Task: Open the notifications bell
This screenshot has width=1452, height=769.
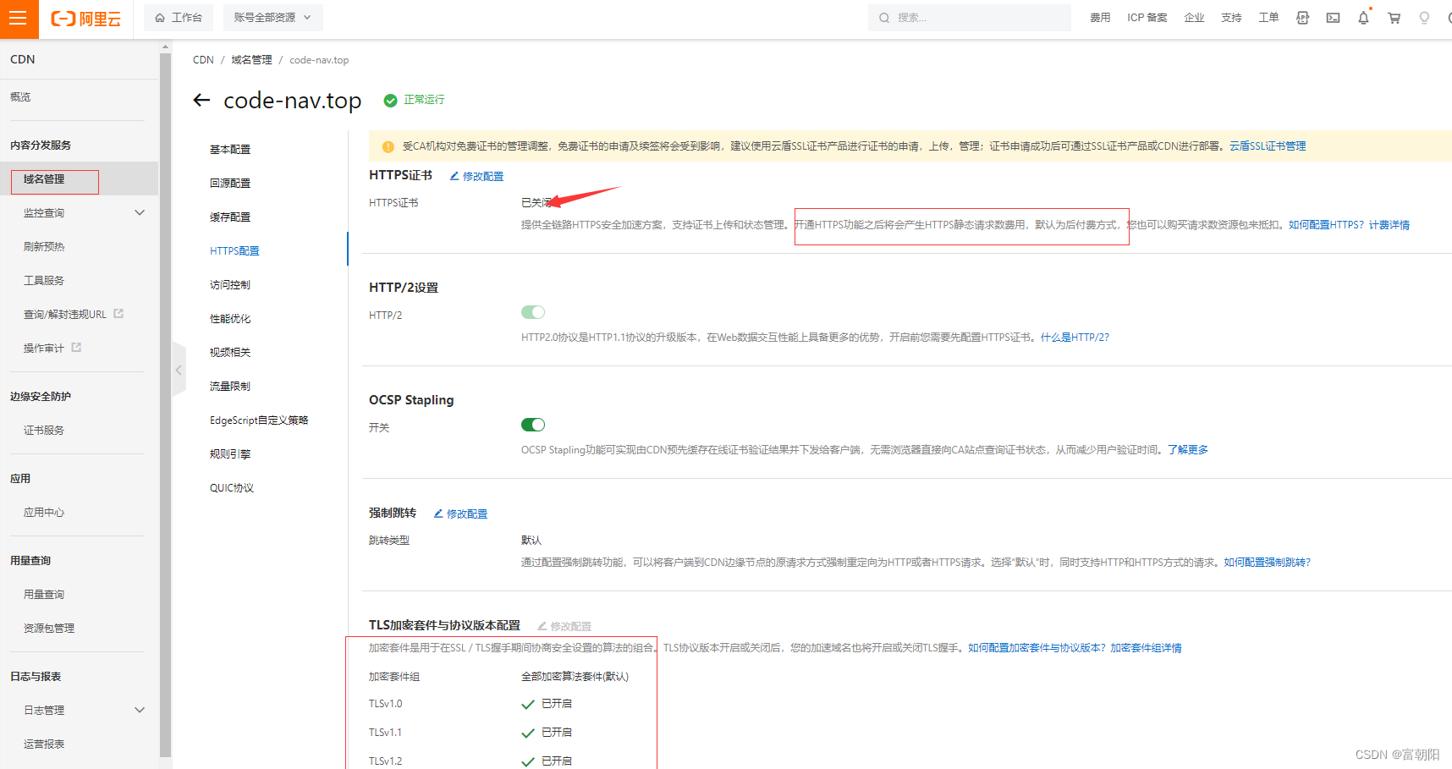Action: pyautogui.click(x=1363, y=18)
